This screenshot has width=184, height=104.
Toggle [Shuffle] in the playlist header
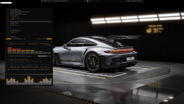17,60
